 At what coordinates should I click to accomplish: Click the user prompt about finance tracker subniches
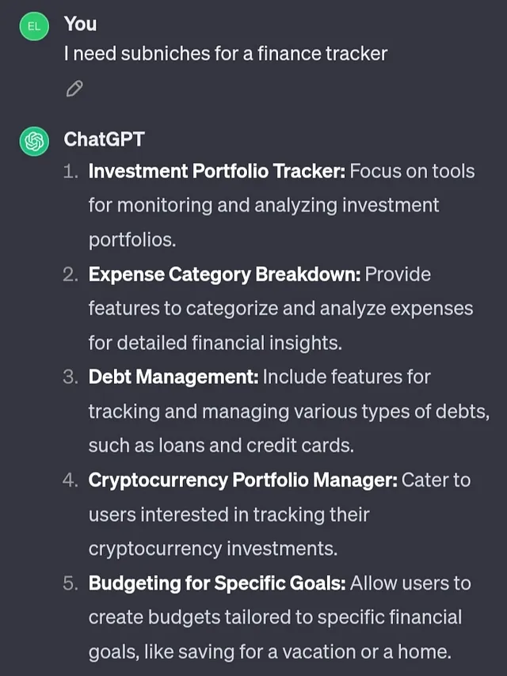point(225,54)
